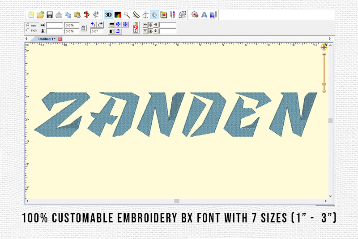Click the node-editing shape icon
Screen dimensions: 358x239
point(182,15)
